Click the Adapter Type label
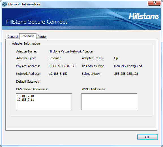 click(26, 58)
